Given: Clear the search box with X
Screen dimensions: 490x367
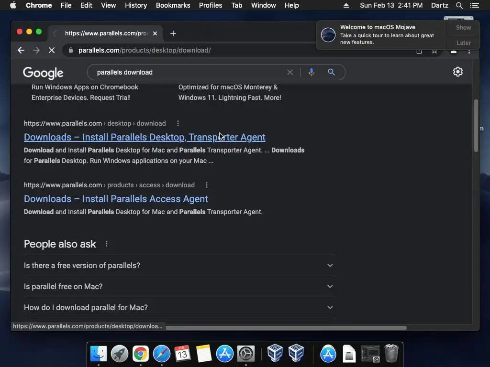Looking at the screenshot, I should pyautogui.click(x=290, y=73).
